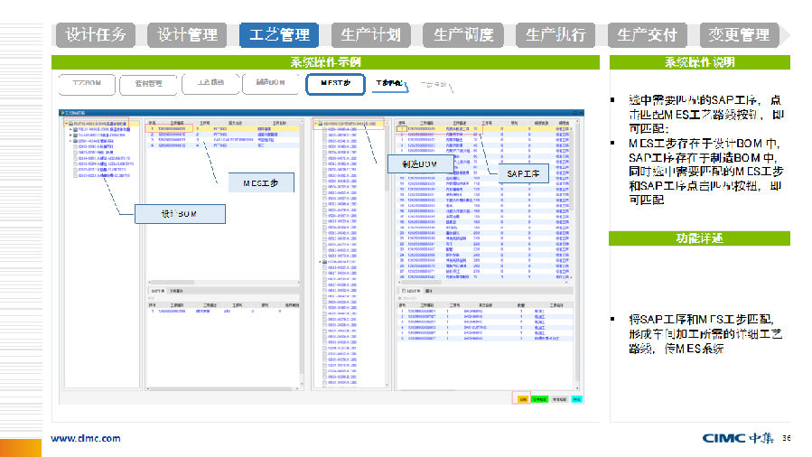Click the cyan button at bottom right

click(x=576, y=397)
